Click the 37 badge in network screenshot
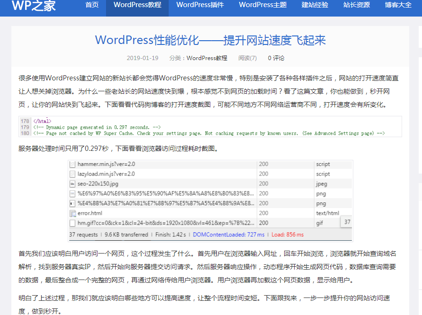Screen dimensions: 422x315 coord(347,222)
